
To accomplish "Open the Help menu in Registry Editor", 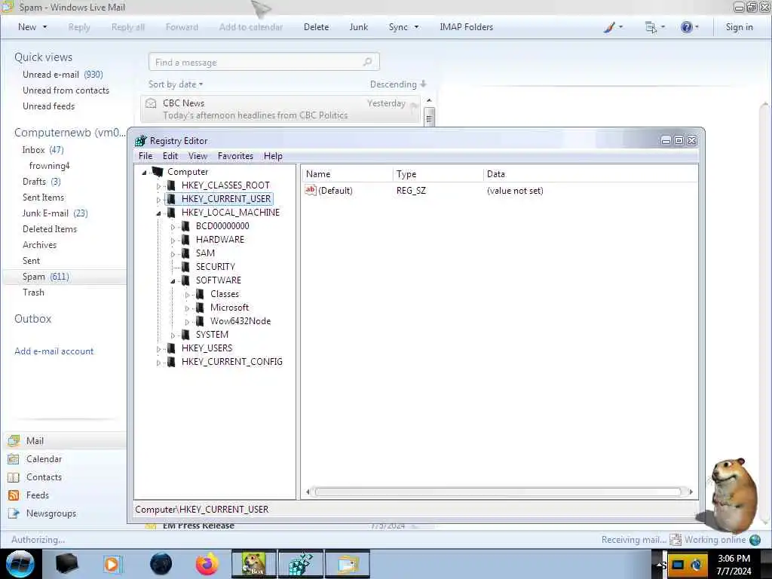I will click(x=273, y=156).
